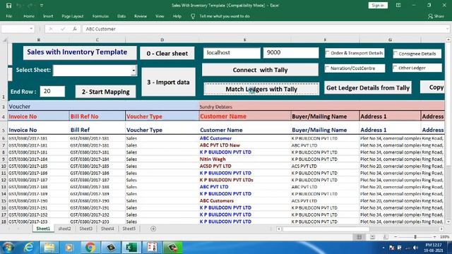Click the Tell me what you want box
This screenshot has height=254, width=452.
coord(225,16)
